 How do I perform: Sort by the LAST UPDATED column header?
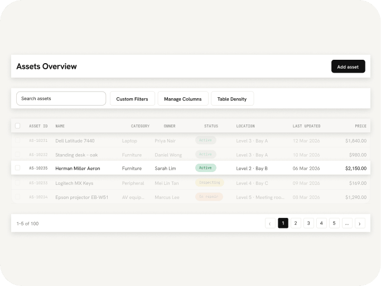306,126
